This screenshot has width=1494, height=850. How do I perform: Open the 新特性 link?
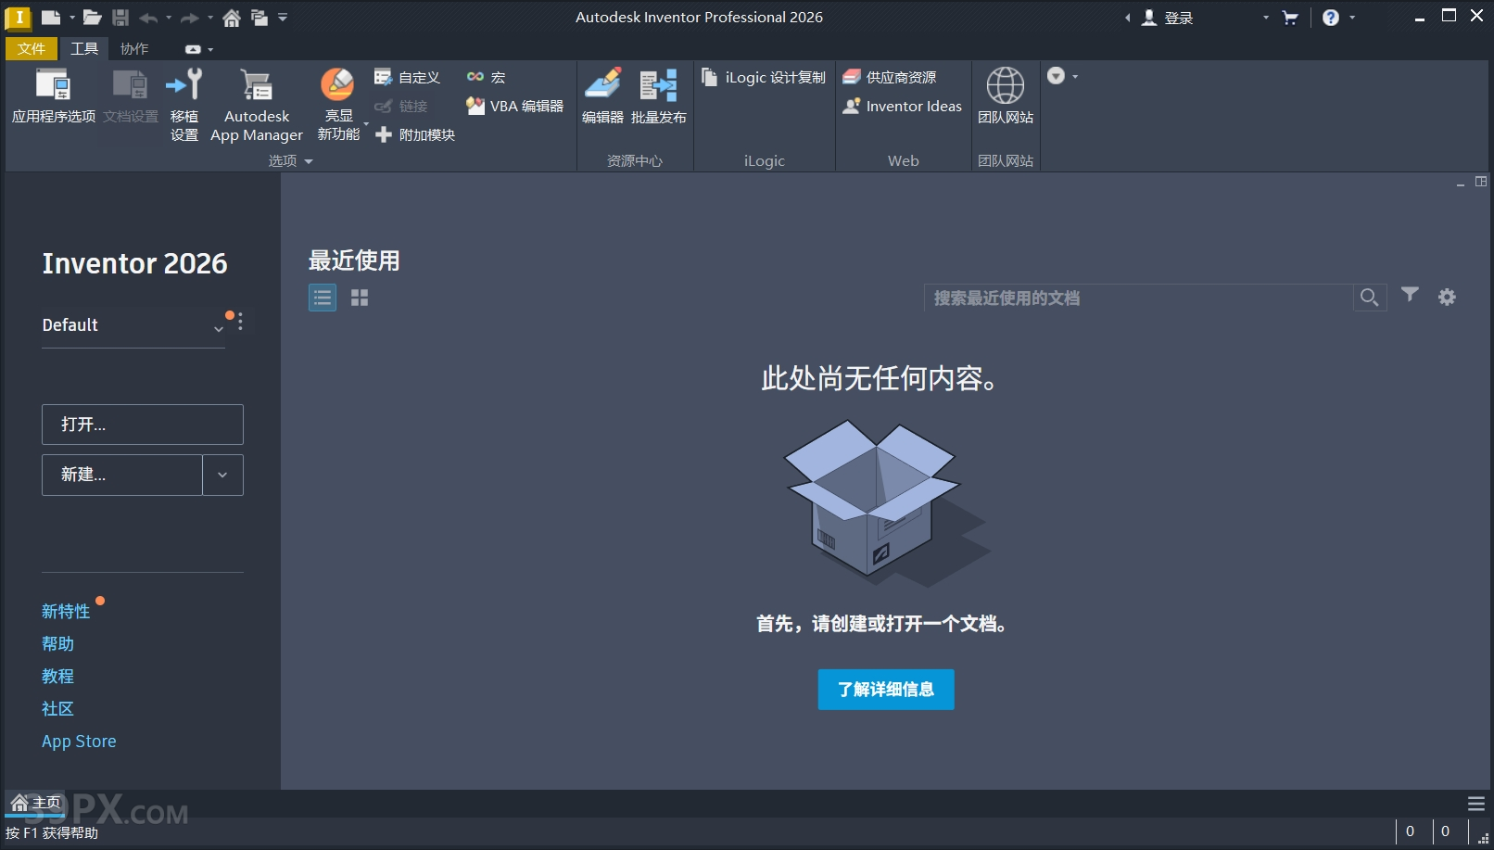tap(66, 611)
